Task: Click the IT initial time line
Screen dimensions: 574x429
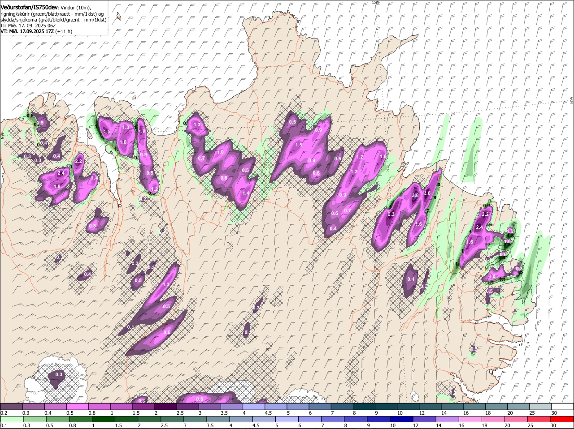Action: [x=28, y=26]
